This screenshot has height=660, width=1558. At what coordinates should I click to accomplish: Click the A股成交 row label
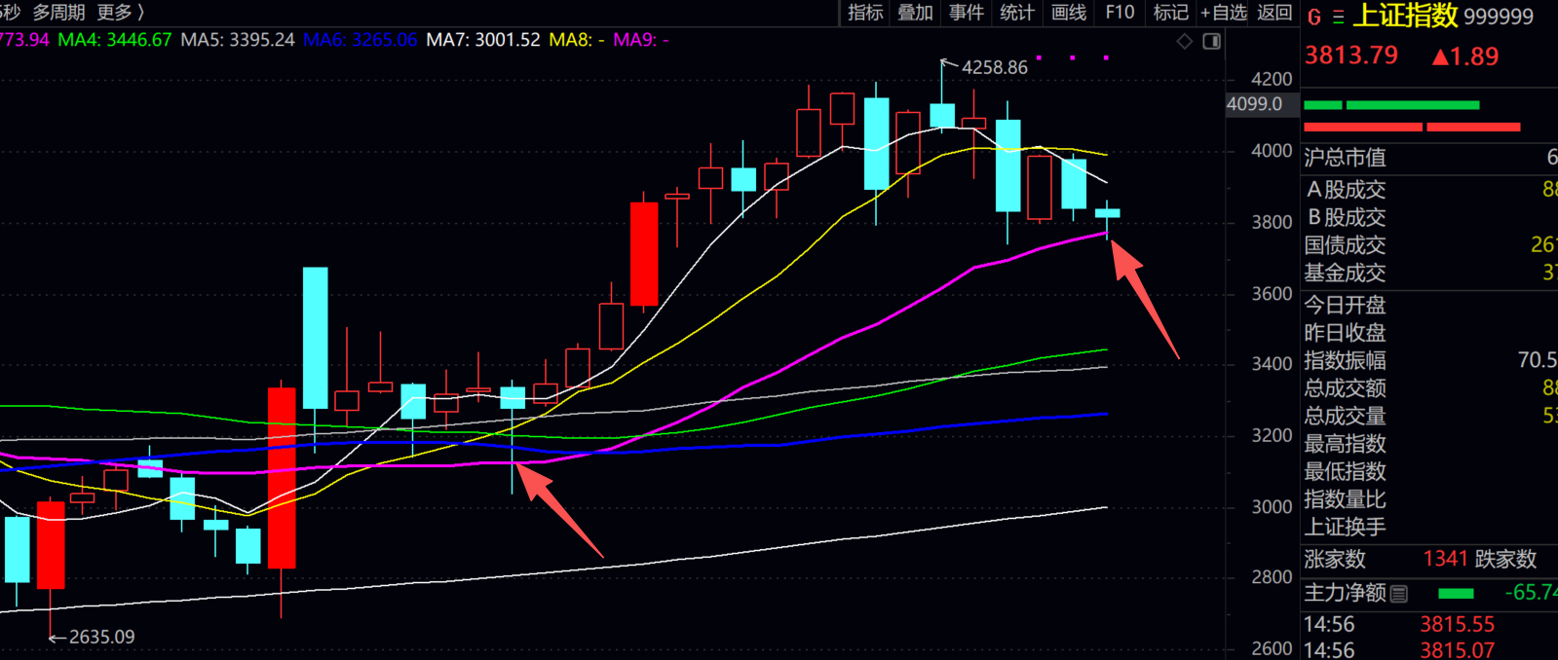pyautogui.click(x=1346, y=190)
